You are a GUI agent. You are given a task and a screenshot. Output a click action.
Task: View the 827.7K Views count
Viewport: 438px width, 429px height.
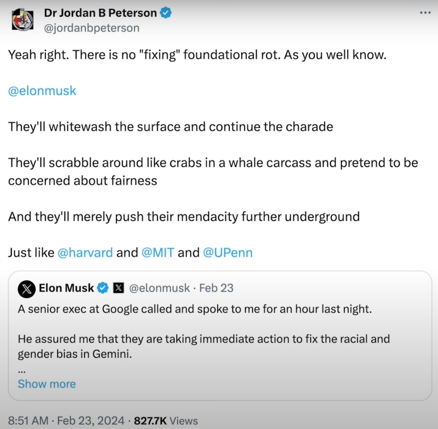(166, 420)
